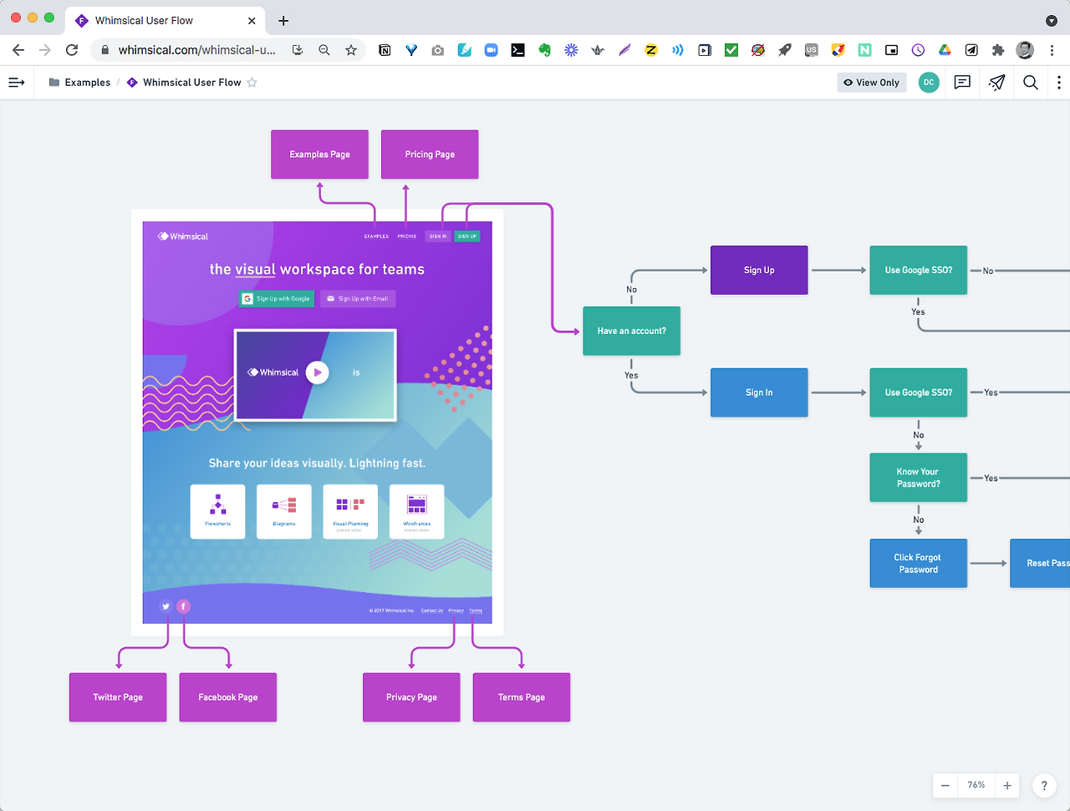Open a new browser tab
Screen dimensions: 1070x811
283,20
